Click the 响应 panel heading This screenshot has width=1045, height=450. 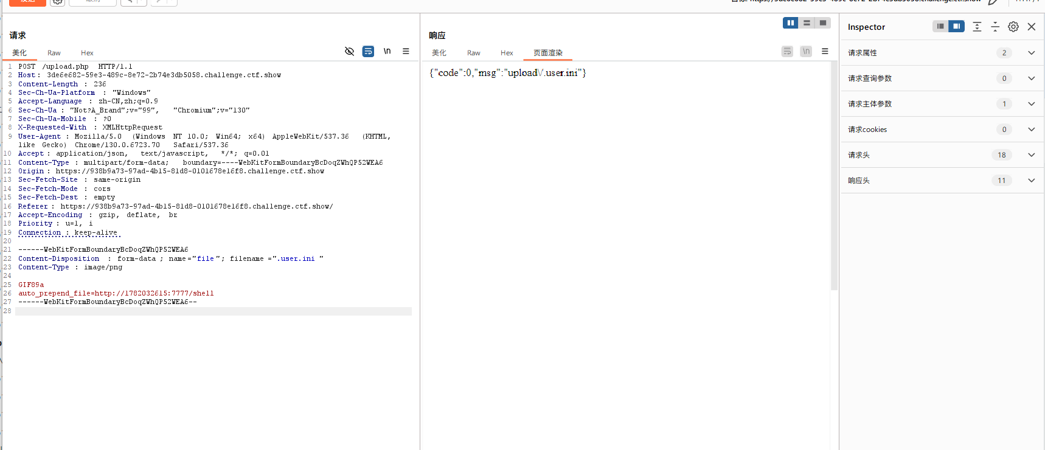(437, 35)
